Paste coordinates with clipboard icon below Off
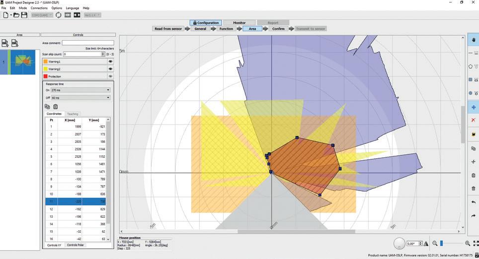Image resolution: width=479 pixels, height=259 pixels. 56,107
